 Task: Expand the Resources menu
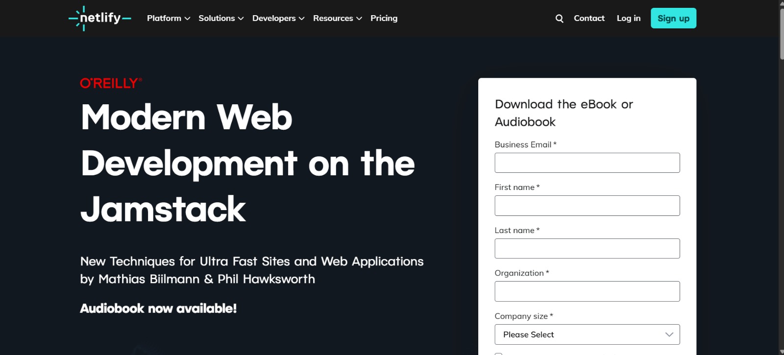(x=338, y=18)
